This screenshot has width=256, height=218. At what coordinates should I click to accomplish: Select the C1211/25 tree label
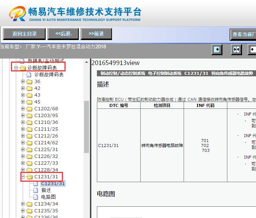pyautogui.click(x=46, y=129)
